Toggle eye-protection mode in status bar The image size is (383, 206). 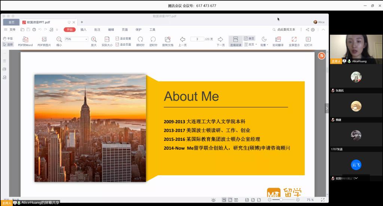[x=213, y=200]
